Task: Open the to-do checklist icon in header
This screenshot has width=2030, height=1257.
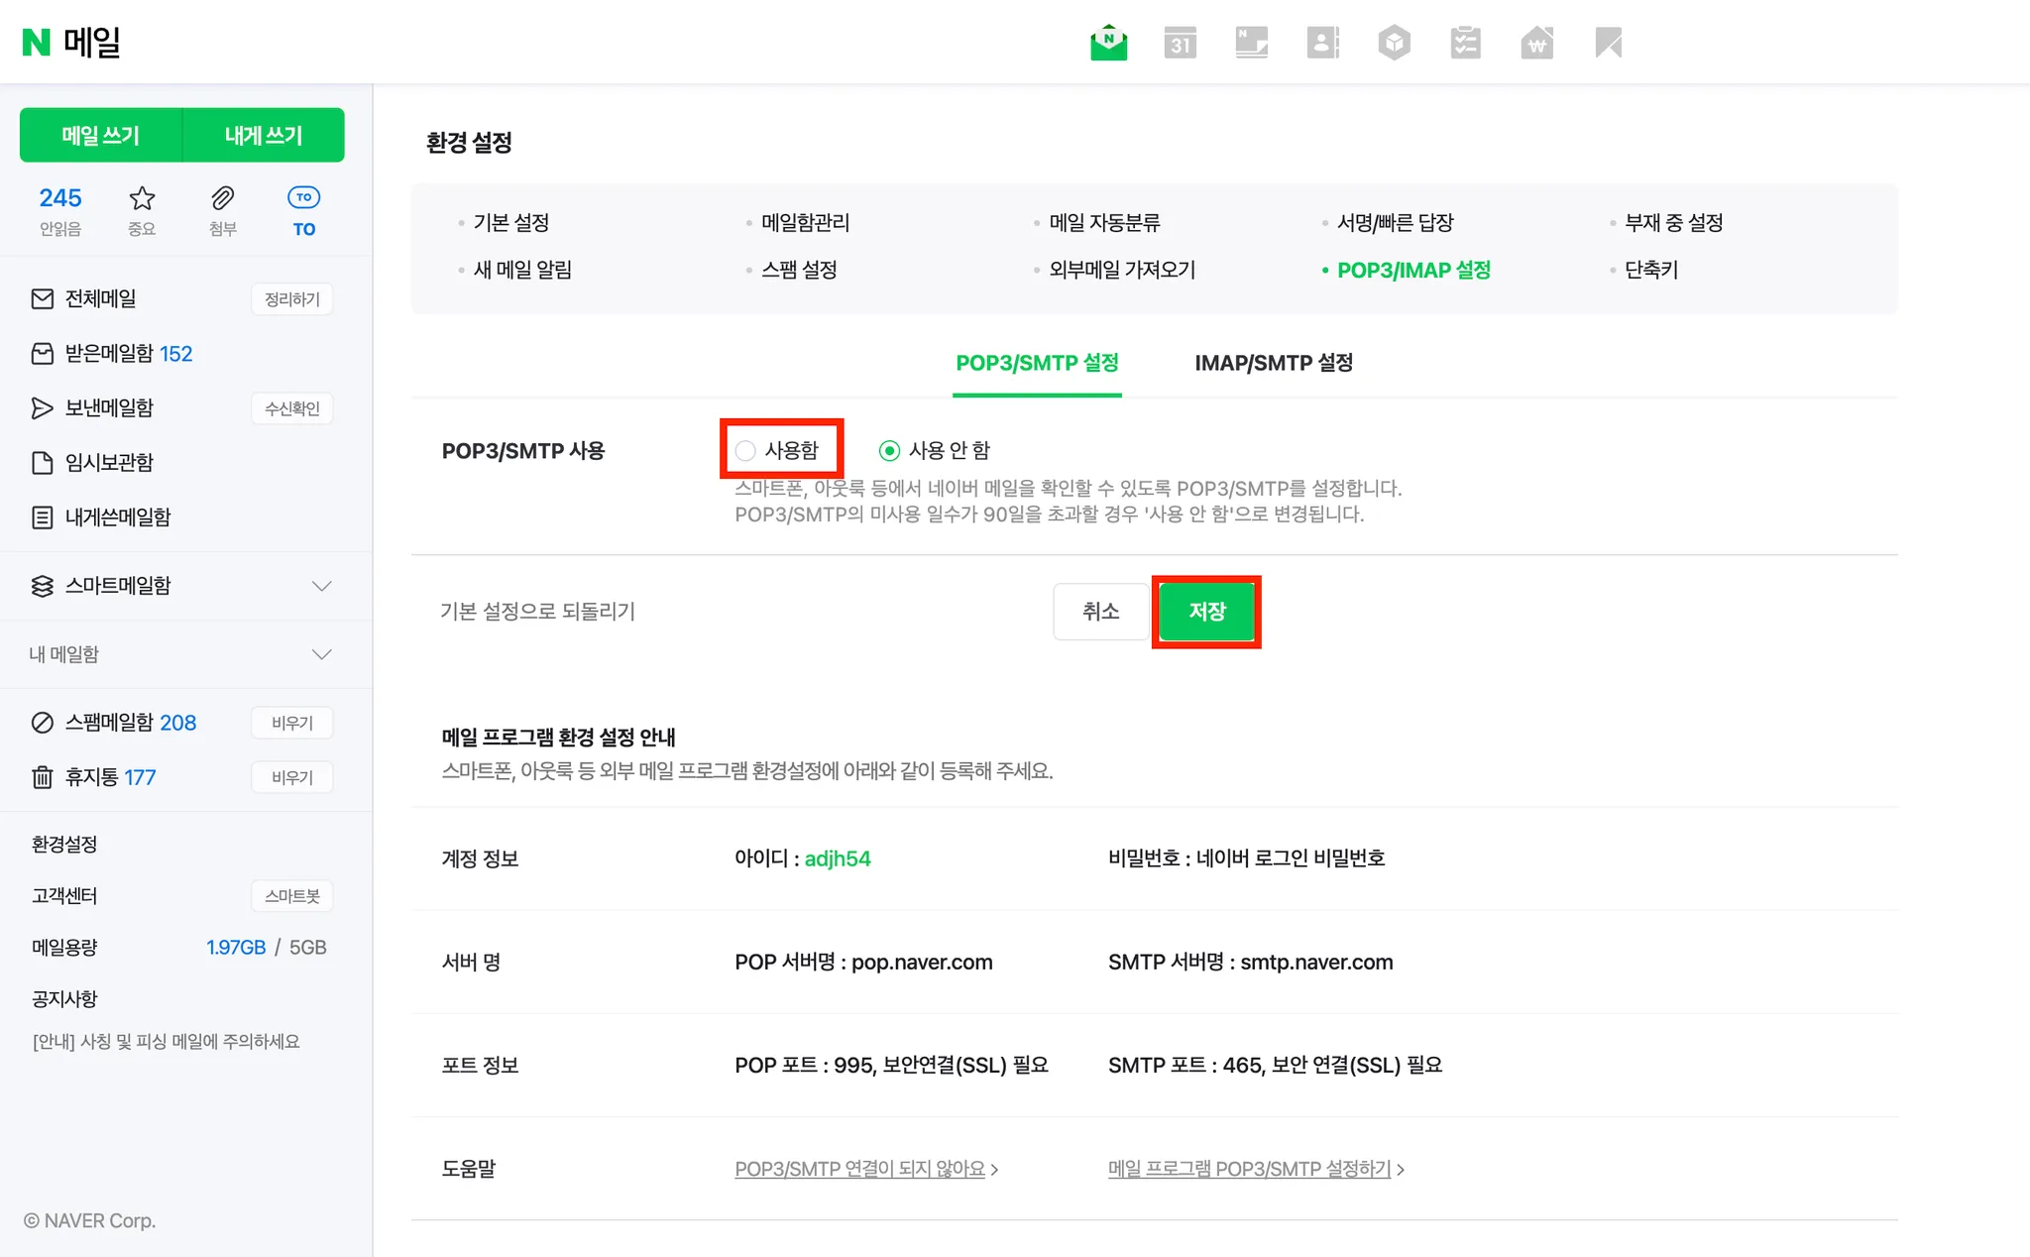Action: [x=1465, y=43]
